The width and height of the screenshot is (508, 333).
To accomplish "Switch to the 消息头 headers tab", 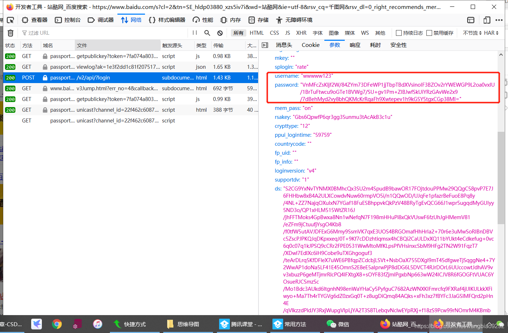I will pos(284,45).
